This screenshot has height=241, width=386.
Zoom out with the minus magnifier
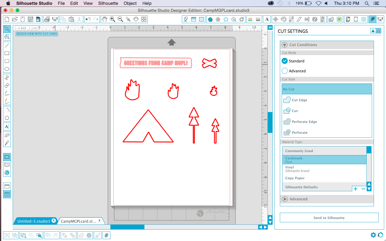pos(120,19)
